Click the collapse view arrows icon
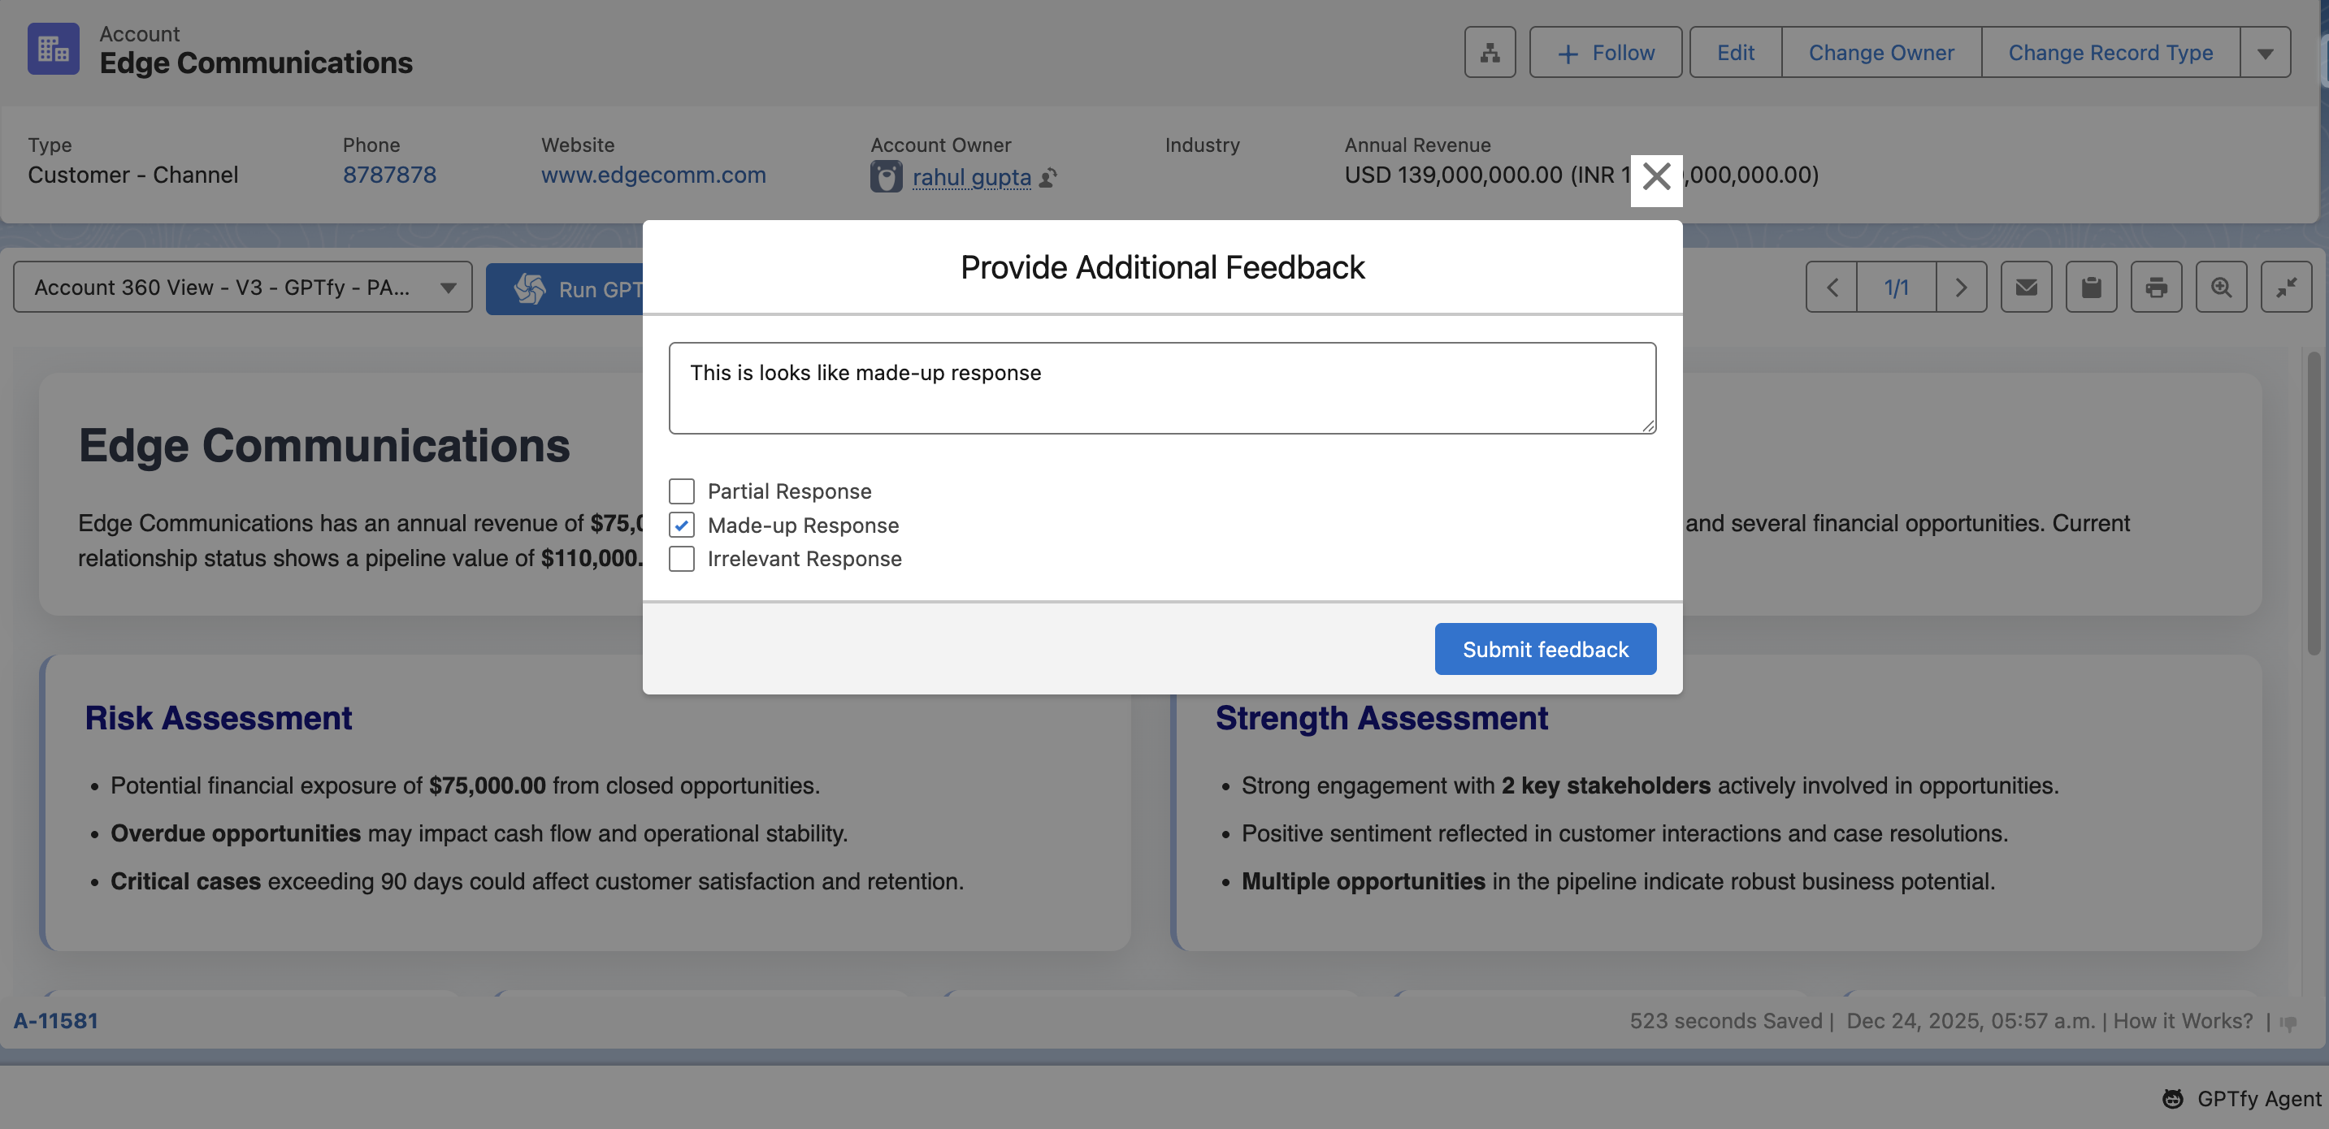 2286,288
